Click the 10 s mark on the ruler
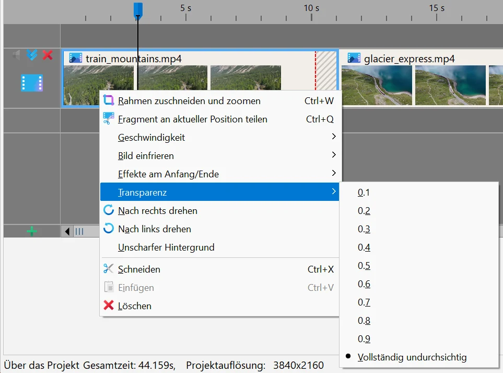Viewport: 503px width, 373px height. [x=311, y=8]
